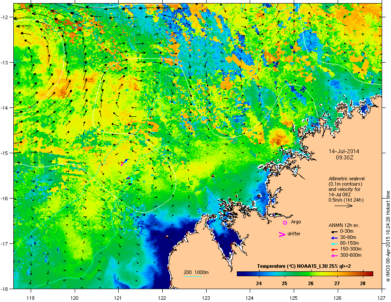Click the longitude axis label '123'
391x302 pixels.
pyautogui.click(x=206, y=298)
